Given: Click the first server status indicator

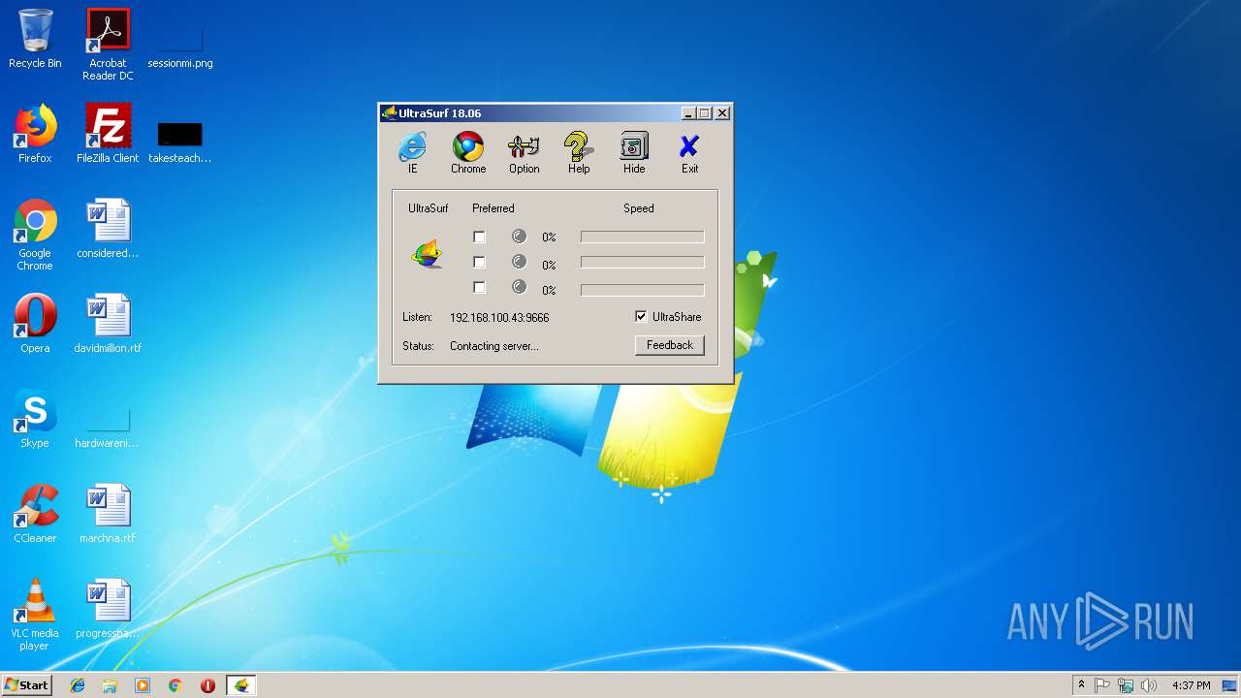Looking at the screenshot, I should [519, 236].
